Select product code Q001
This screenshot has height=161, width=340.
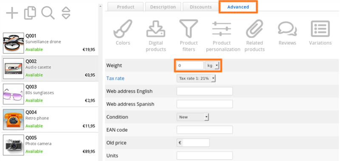(31, 36)
